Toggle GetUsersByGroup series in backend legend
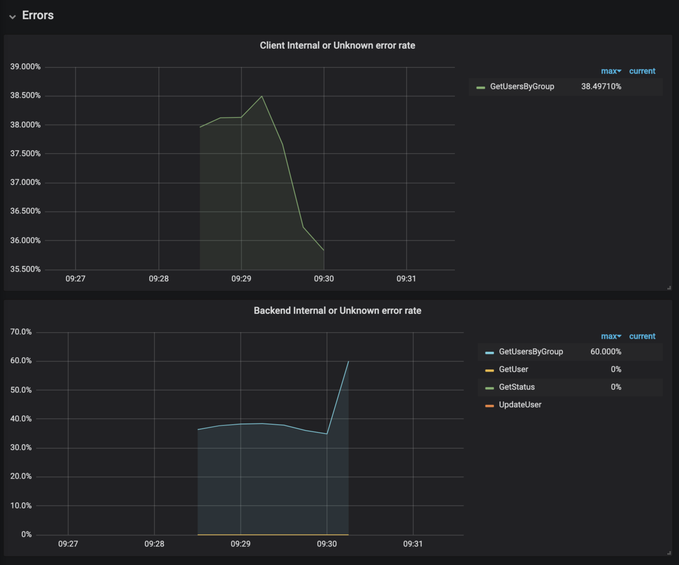The width and height of the screenshot is (679, 565). [531, 352]
